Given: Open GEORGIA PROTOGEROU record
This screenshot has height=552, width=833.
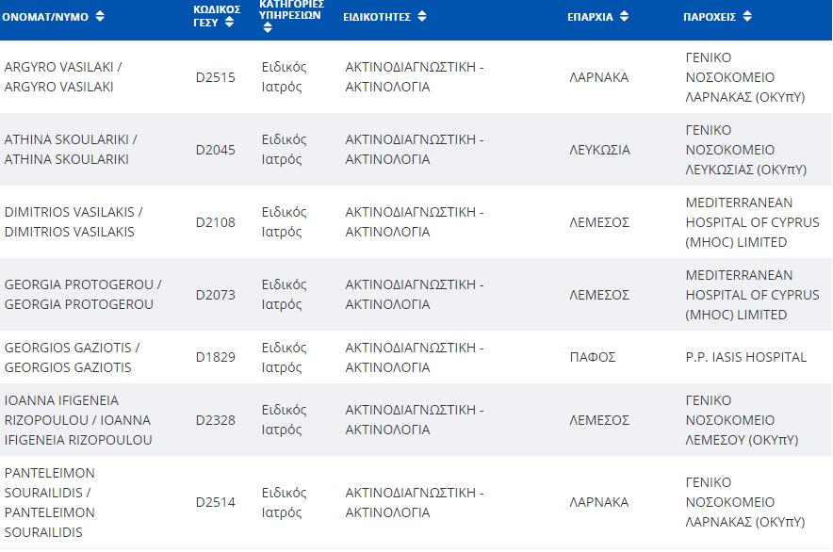Looking at the screenshot, I should pos(83,295).
